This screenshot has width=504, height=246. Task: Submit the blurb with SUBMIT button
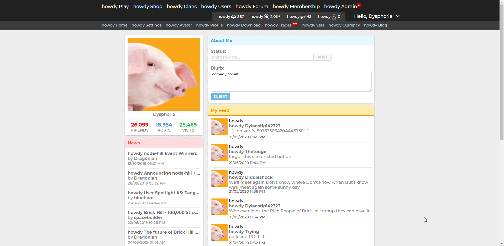pyautogui.click(x=220, y=97)
